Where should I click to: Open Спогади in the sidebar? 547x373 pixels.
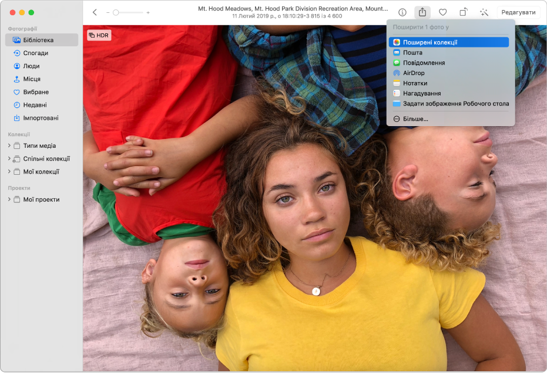35,53
